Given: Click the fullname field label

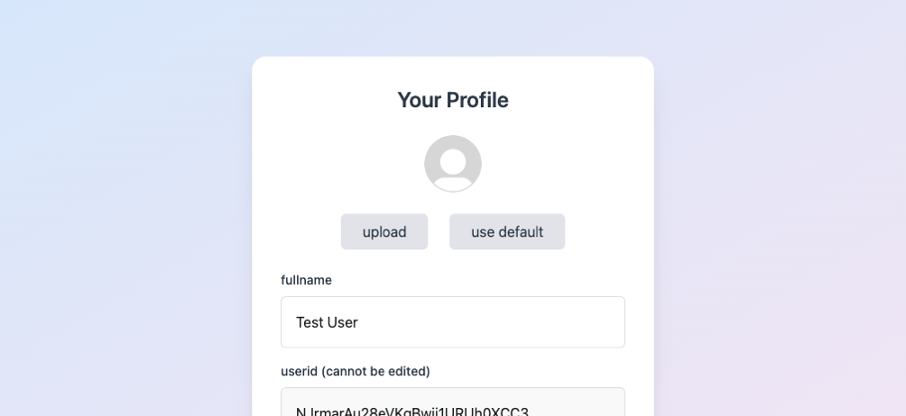Looking at the screenshot, I should (x=306, y=280).
